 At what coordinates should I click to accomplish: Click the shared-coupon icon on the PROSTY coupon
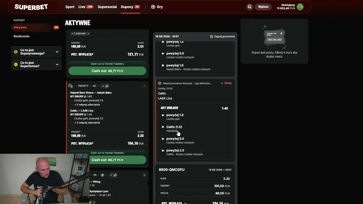(107, 86)
